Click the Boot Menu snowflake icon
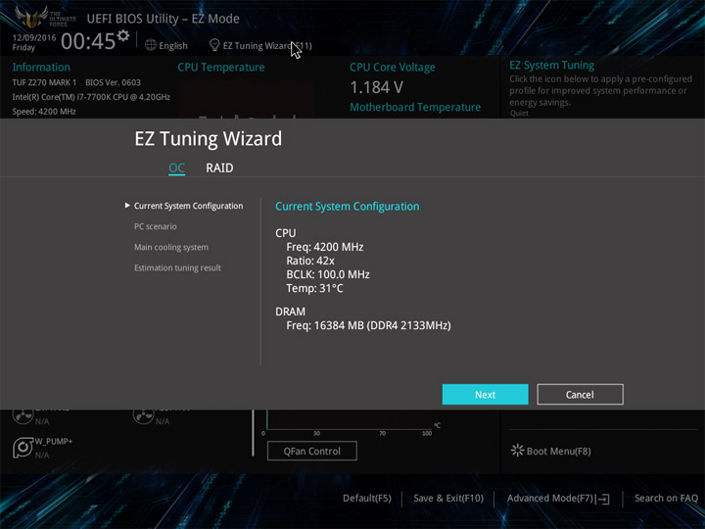 (517, 451)
